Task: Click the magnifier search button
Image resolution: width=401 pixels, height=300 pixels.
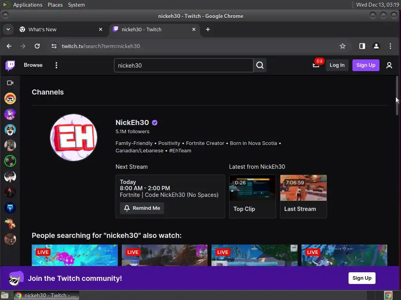Action: pyautogui.click(x=260, y=65)
